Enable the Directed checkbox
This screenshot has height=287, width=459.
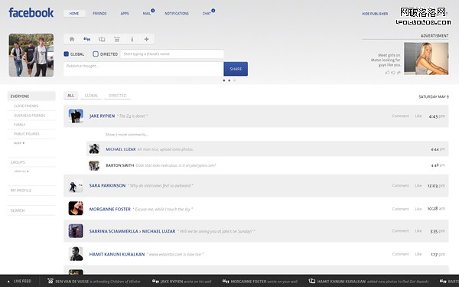pyautogui.click(x=96, y=54)
